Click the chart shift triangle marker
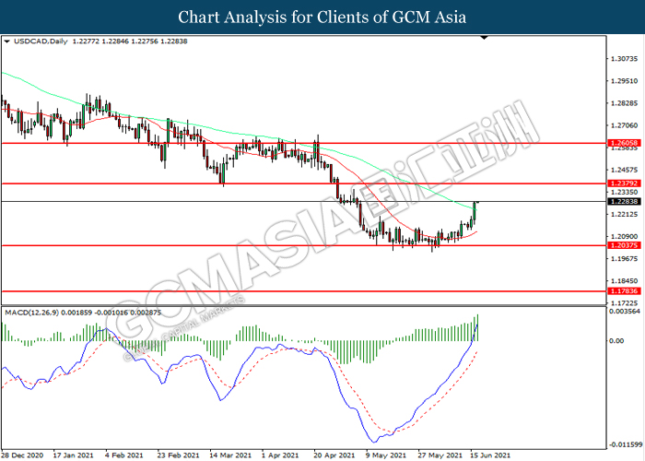 point(484,38)
